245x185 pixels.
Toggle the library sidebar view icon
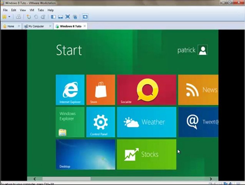[53, 17]
